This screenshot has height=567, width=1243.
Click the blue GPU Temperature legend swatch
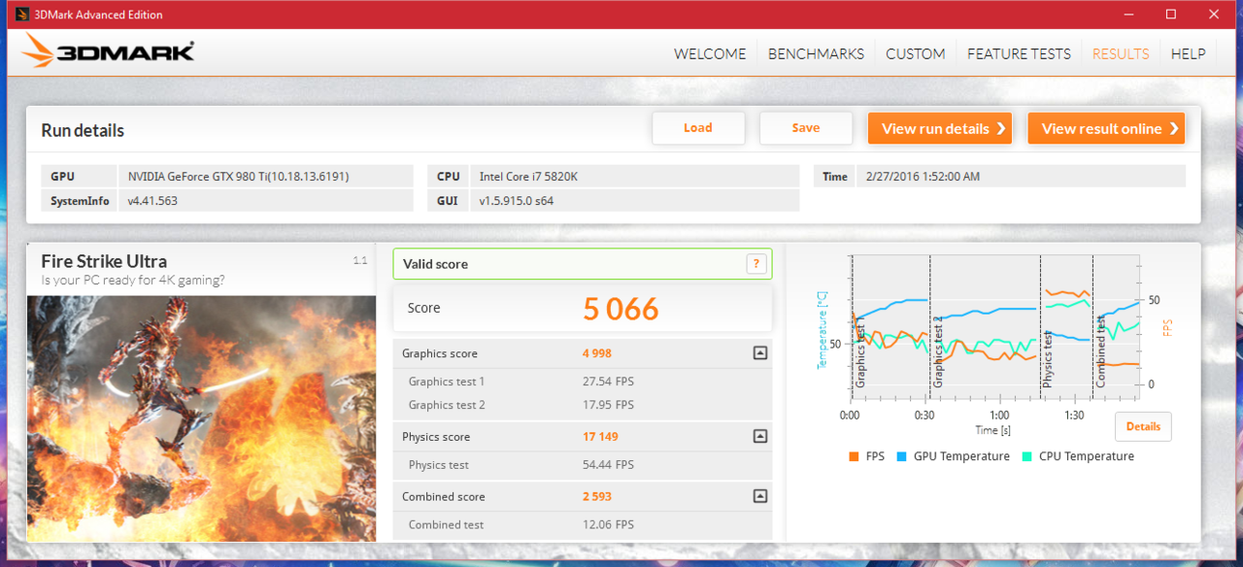point(902,456)
